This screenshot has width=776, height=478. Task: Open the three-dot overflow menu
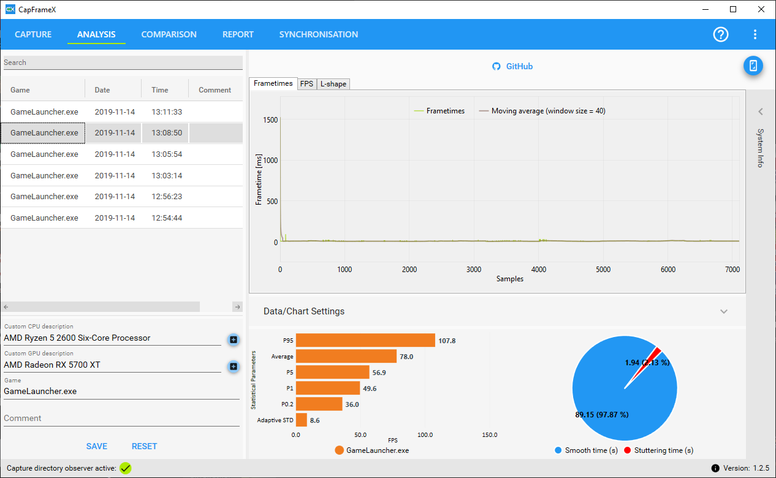click(x=755, y=34)
